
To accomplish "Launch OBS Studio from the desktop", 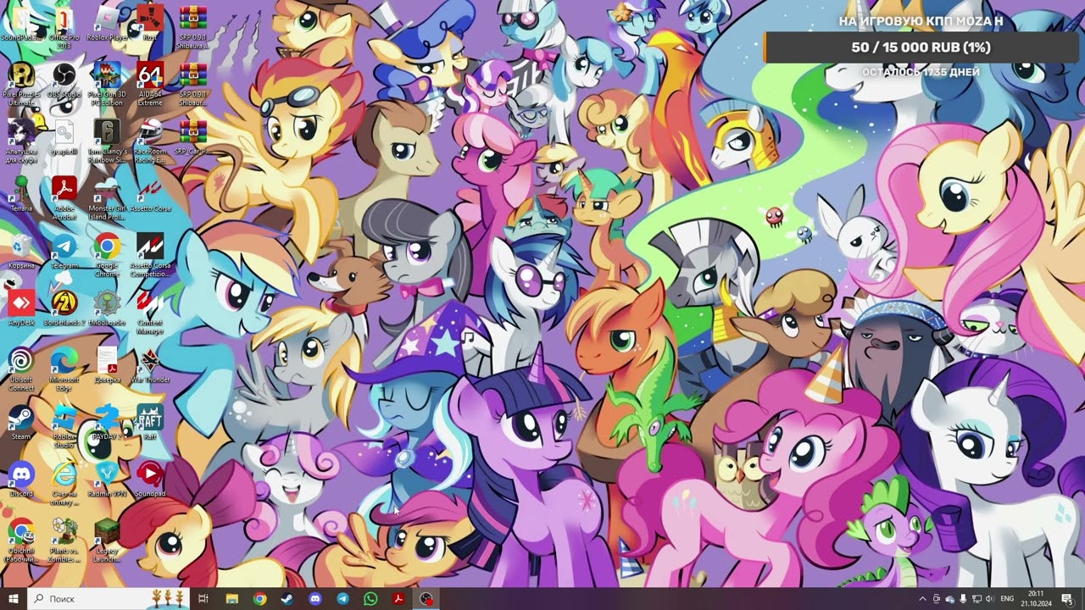I will point(64,80).
